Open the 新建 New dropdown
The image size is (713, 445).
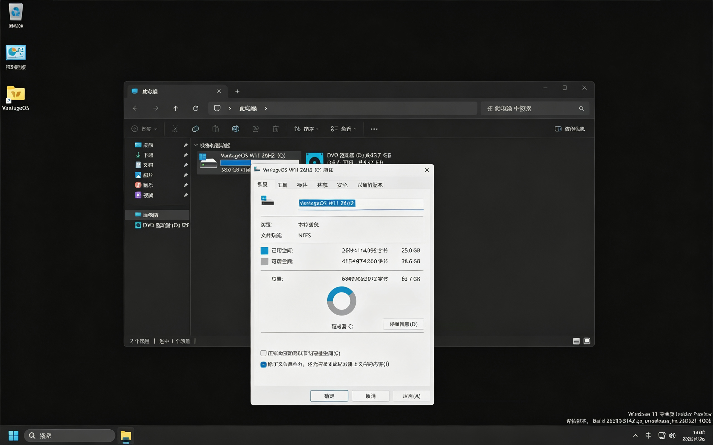[144, 129]
